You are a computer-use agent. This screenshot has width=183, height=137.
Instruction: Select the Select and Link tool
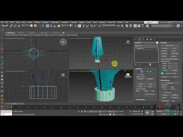pos(11,26)
